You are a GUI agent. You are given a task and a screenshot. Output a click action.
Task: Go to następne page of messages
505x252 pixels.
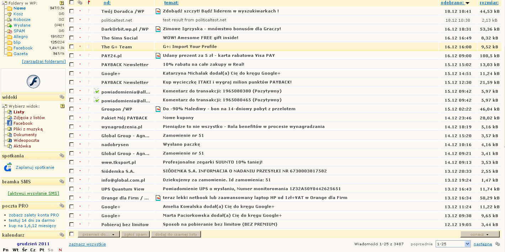pyautogui.click(x=483, y=244)
